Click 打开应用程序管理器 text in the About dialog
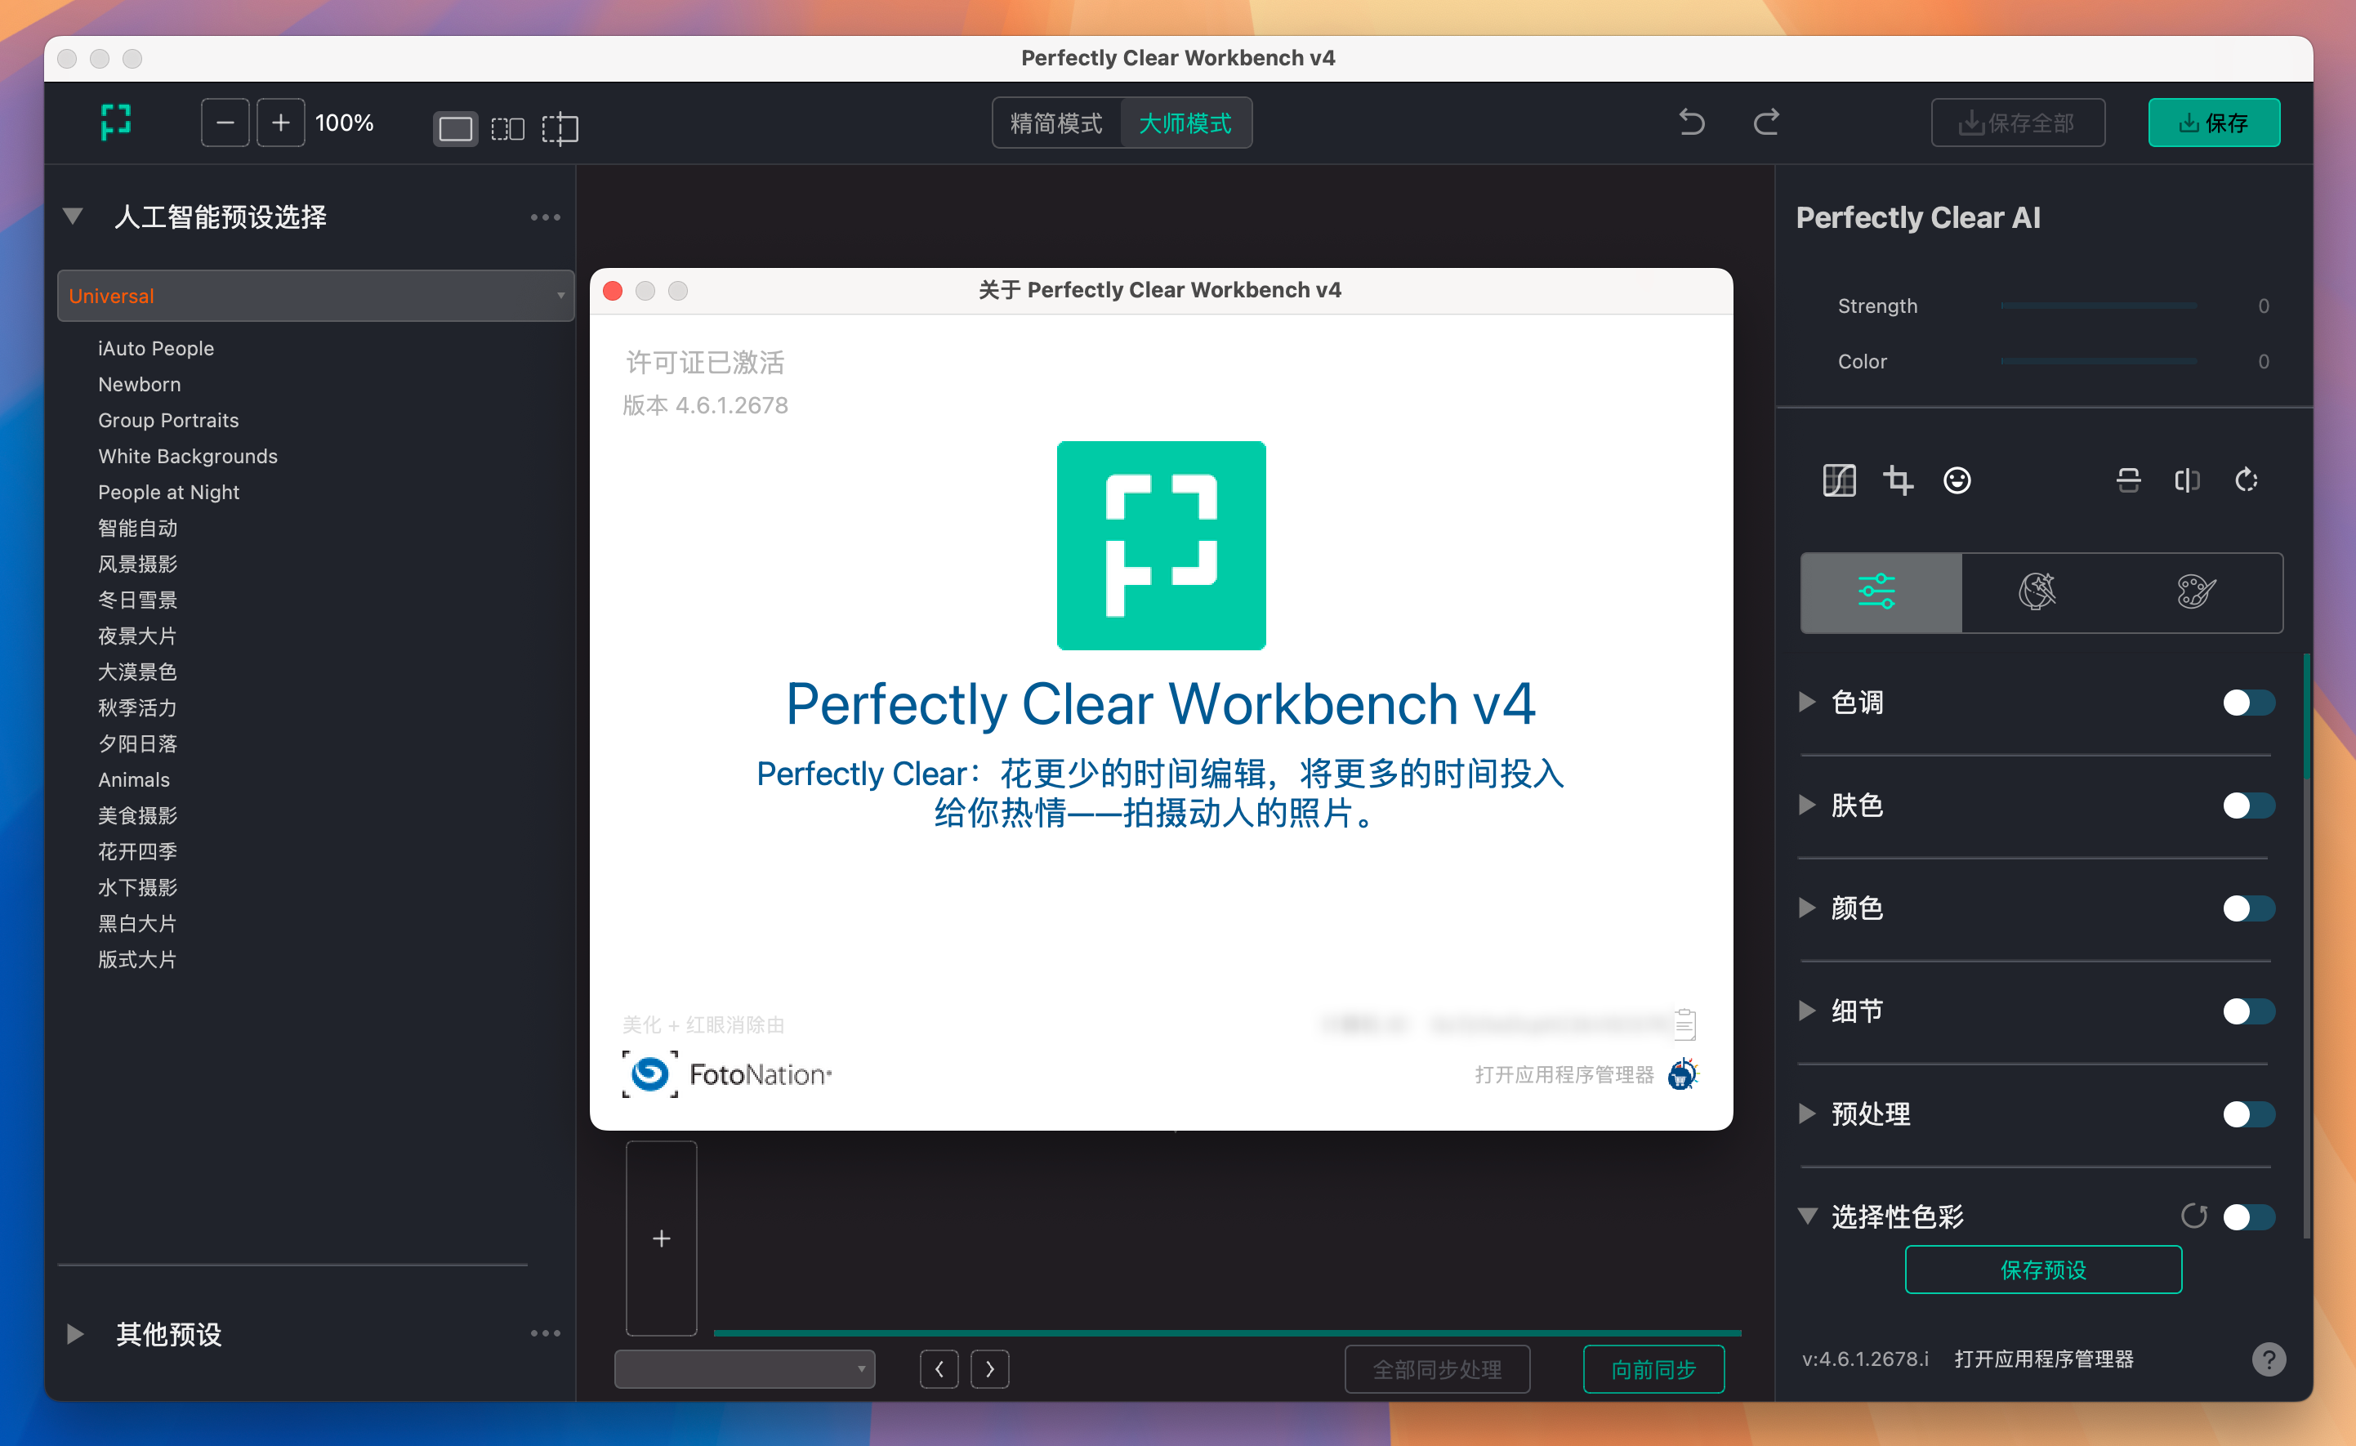 1564,1074
